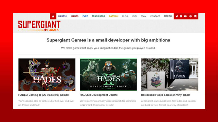
Task: Open the CONTACT page
Action: [155, 16]
